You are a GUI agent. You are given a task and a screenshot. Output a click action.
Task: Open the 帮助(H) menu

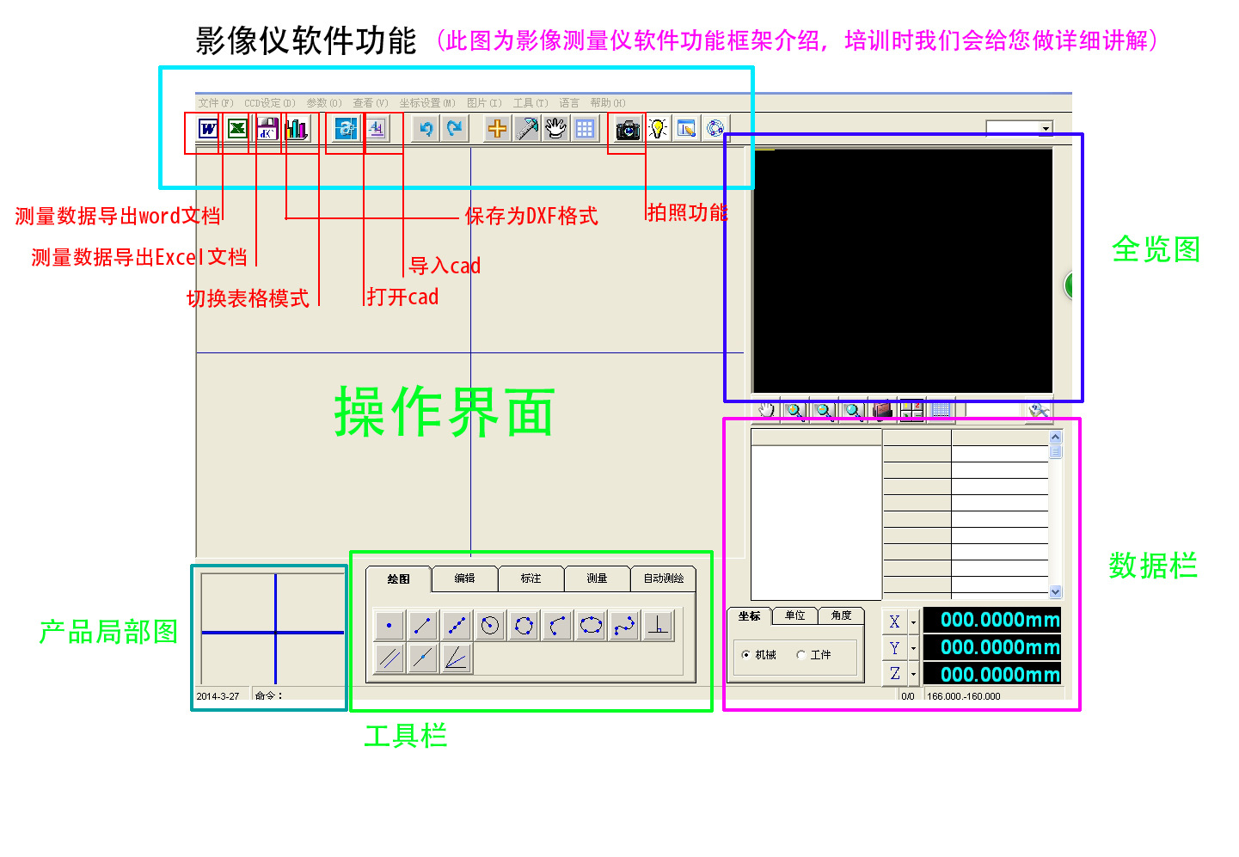click(x=608, y=103)
